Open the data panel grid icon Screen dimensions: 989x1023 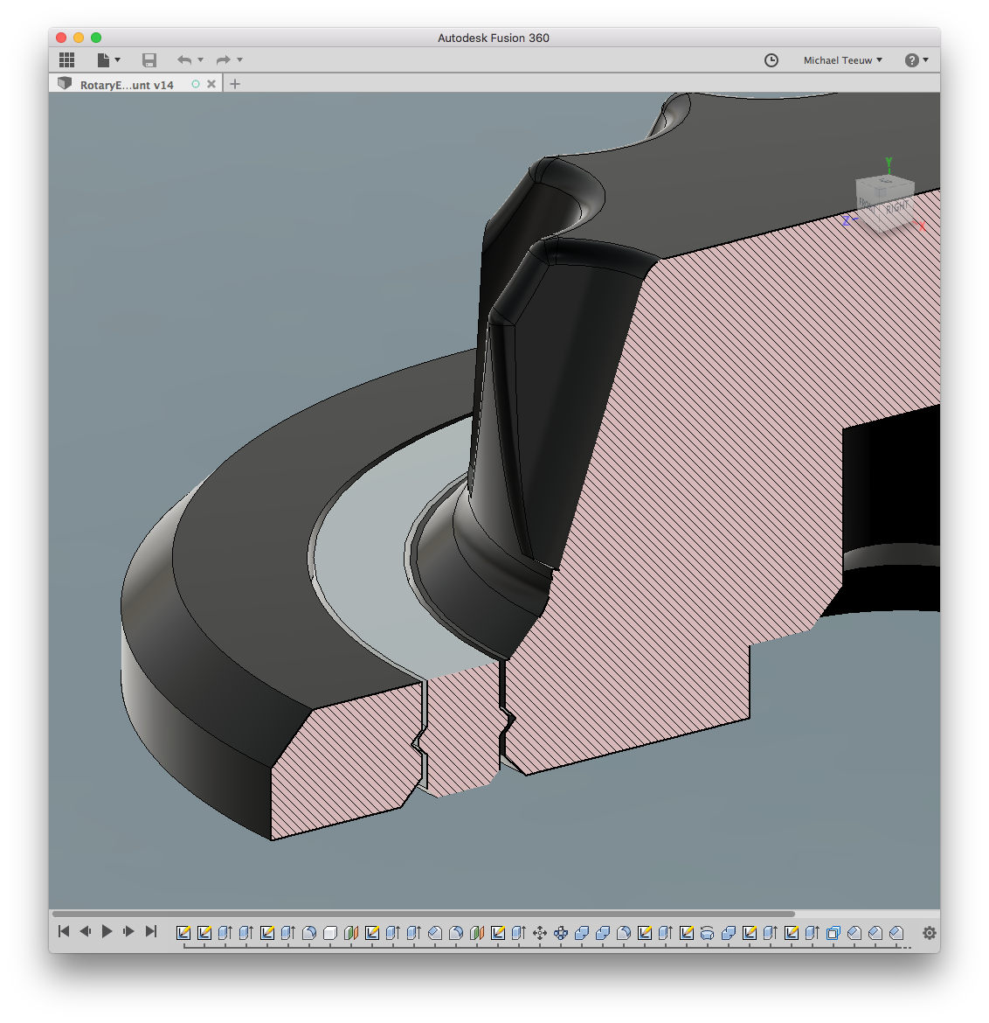[67, 60]
